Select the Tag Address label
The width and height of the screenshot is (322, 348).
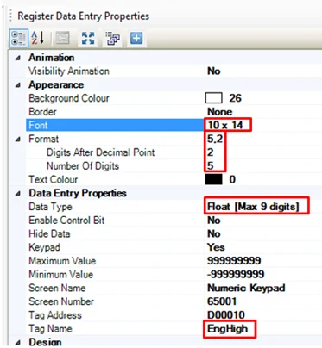[55, 315]
